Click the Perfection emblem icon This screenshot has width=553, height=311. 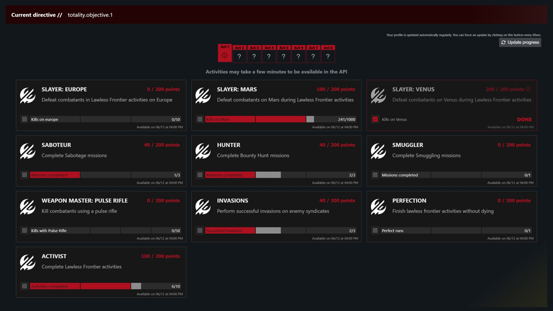pyautogui.click(x=378, y=206)
